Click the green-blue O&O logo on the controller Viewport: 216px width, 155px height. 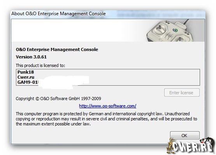tap(175, 30)
